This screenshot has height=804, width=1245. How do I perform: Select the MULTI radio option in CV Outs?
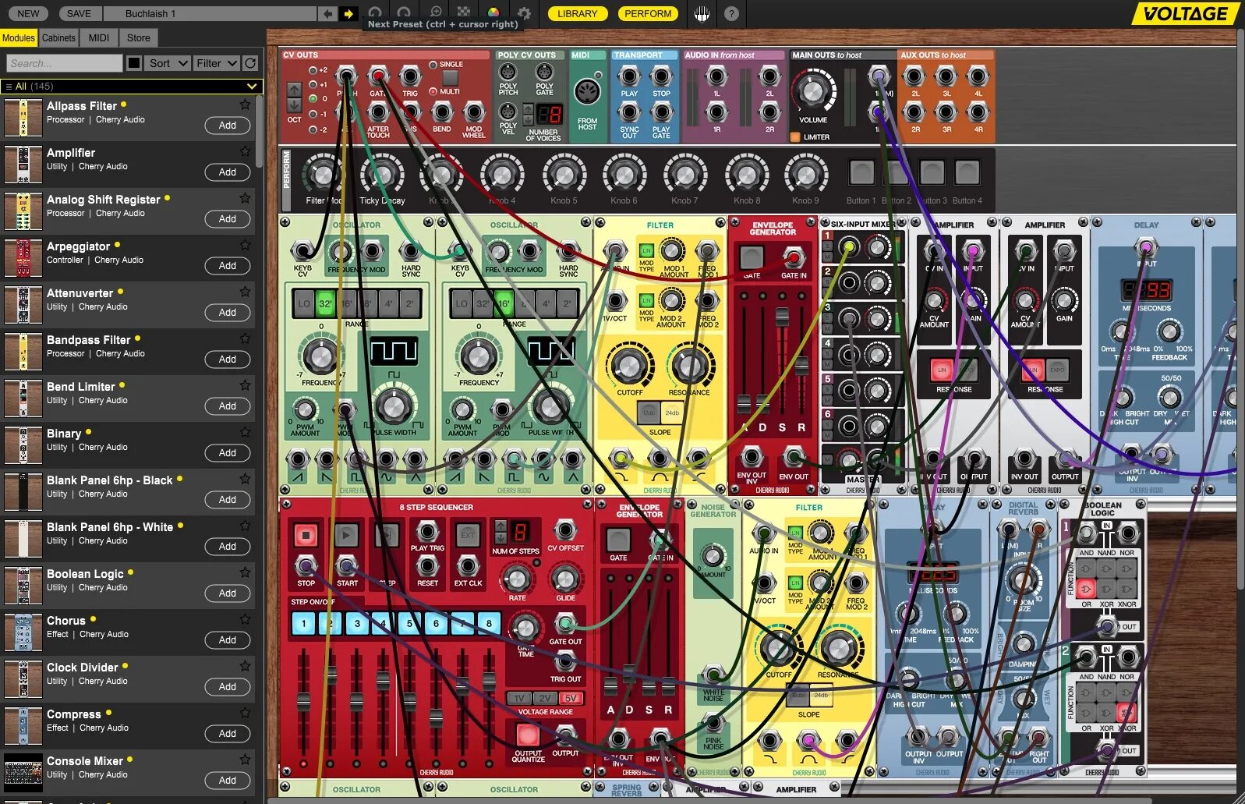coord(433,92)
